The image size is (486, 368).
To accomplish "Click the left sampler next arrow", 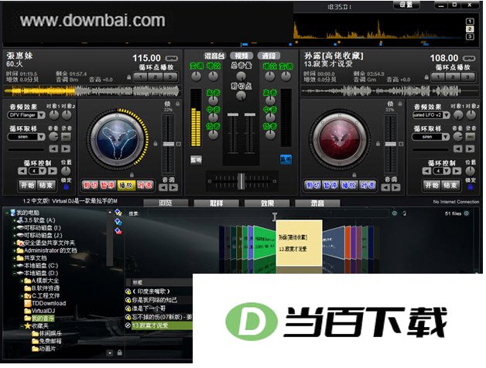I will tap(66, 149).
